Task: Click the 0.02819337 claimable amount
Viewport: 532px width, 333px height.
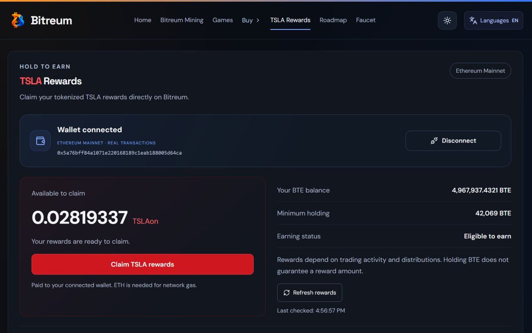Action: 80,218
